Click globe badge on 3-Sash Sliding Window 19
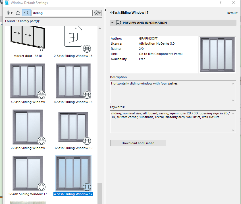The width and height of the screenshot is (241, 204). pos(87,141)
